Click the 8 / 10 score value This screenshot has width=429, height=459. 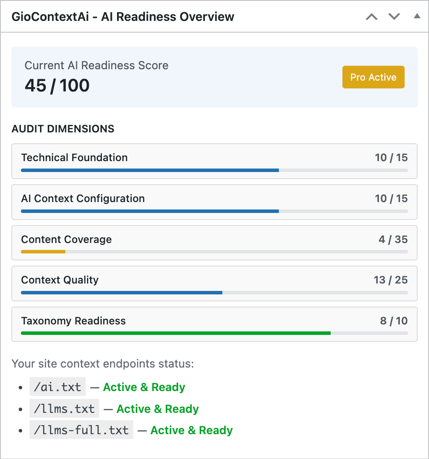[394, 321]
